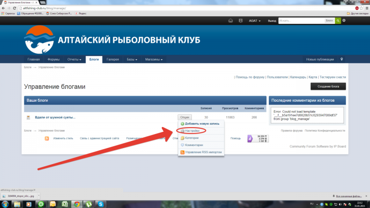Image resolution: width=370 pixels, height=208 pixels.
Task: Select Настройки in the options menu
Action: (201, 131)
